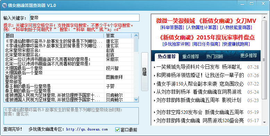The height and width of the screenshot is (136, 270).
Task: Select the first 皇帝部落 row
Action: 69,77
